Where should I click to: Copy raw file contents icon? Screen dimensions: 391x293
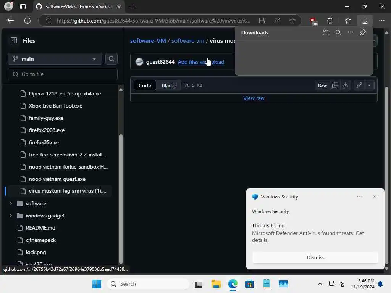[335, 85]
